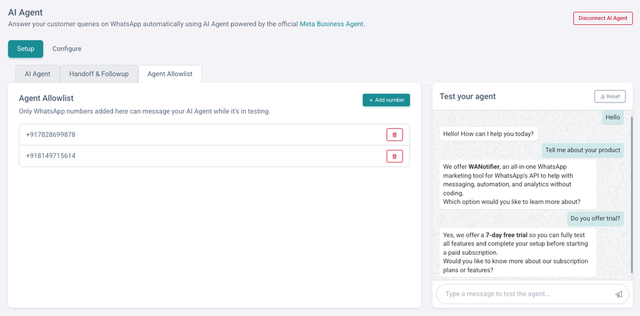Open the Meta Business Agent link

pos(331,24)
